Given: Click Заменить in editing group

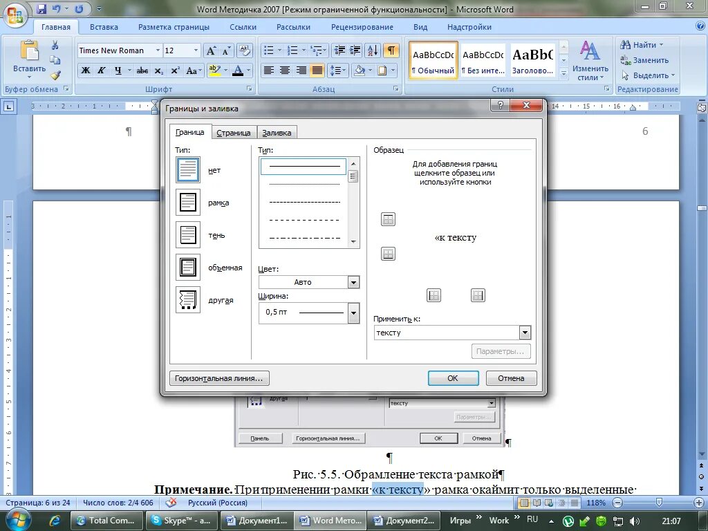Looking at the screenshot, I should click(645, 60).
